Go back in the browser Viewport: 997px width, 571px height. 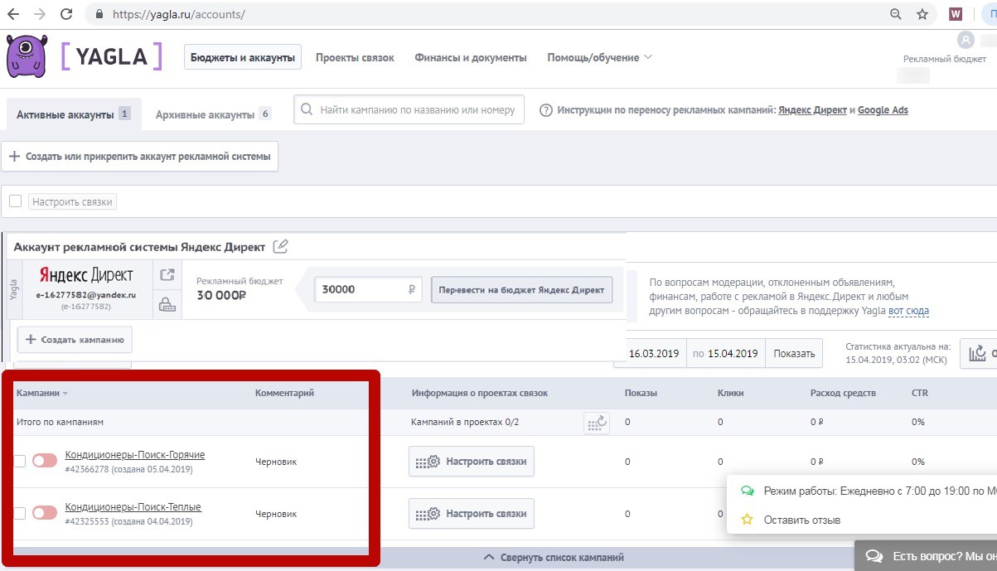click(x=12, y=14)
